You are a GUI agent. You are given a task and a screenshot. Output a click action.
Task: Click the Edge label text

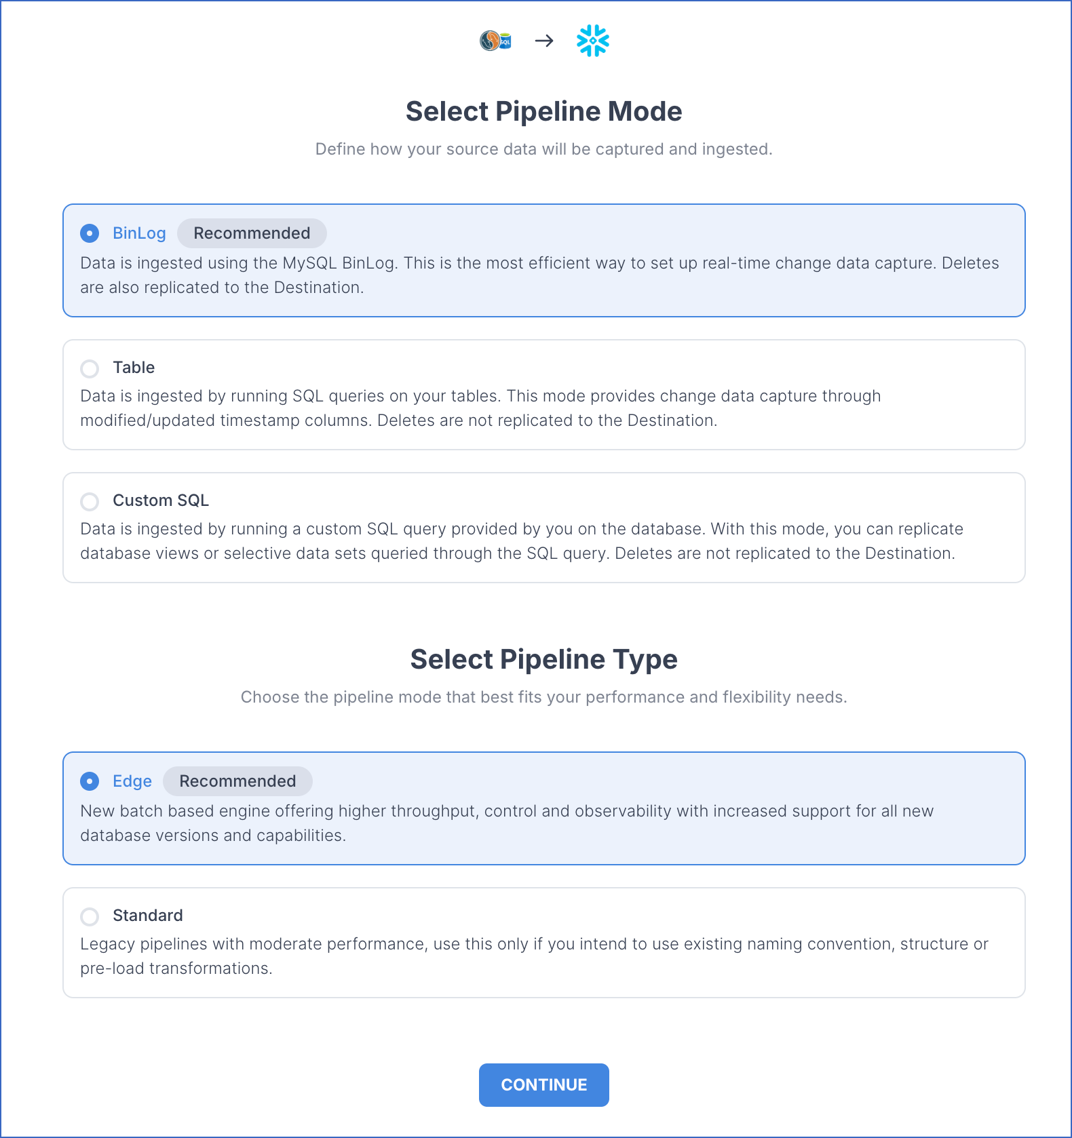(132, 781)
